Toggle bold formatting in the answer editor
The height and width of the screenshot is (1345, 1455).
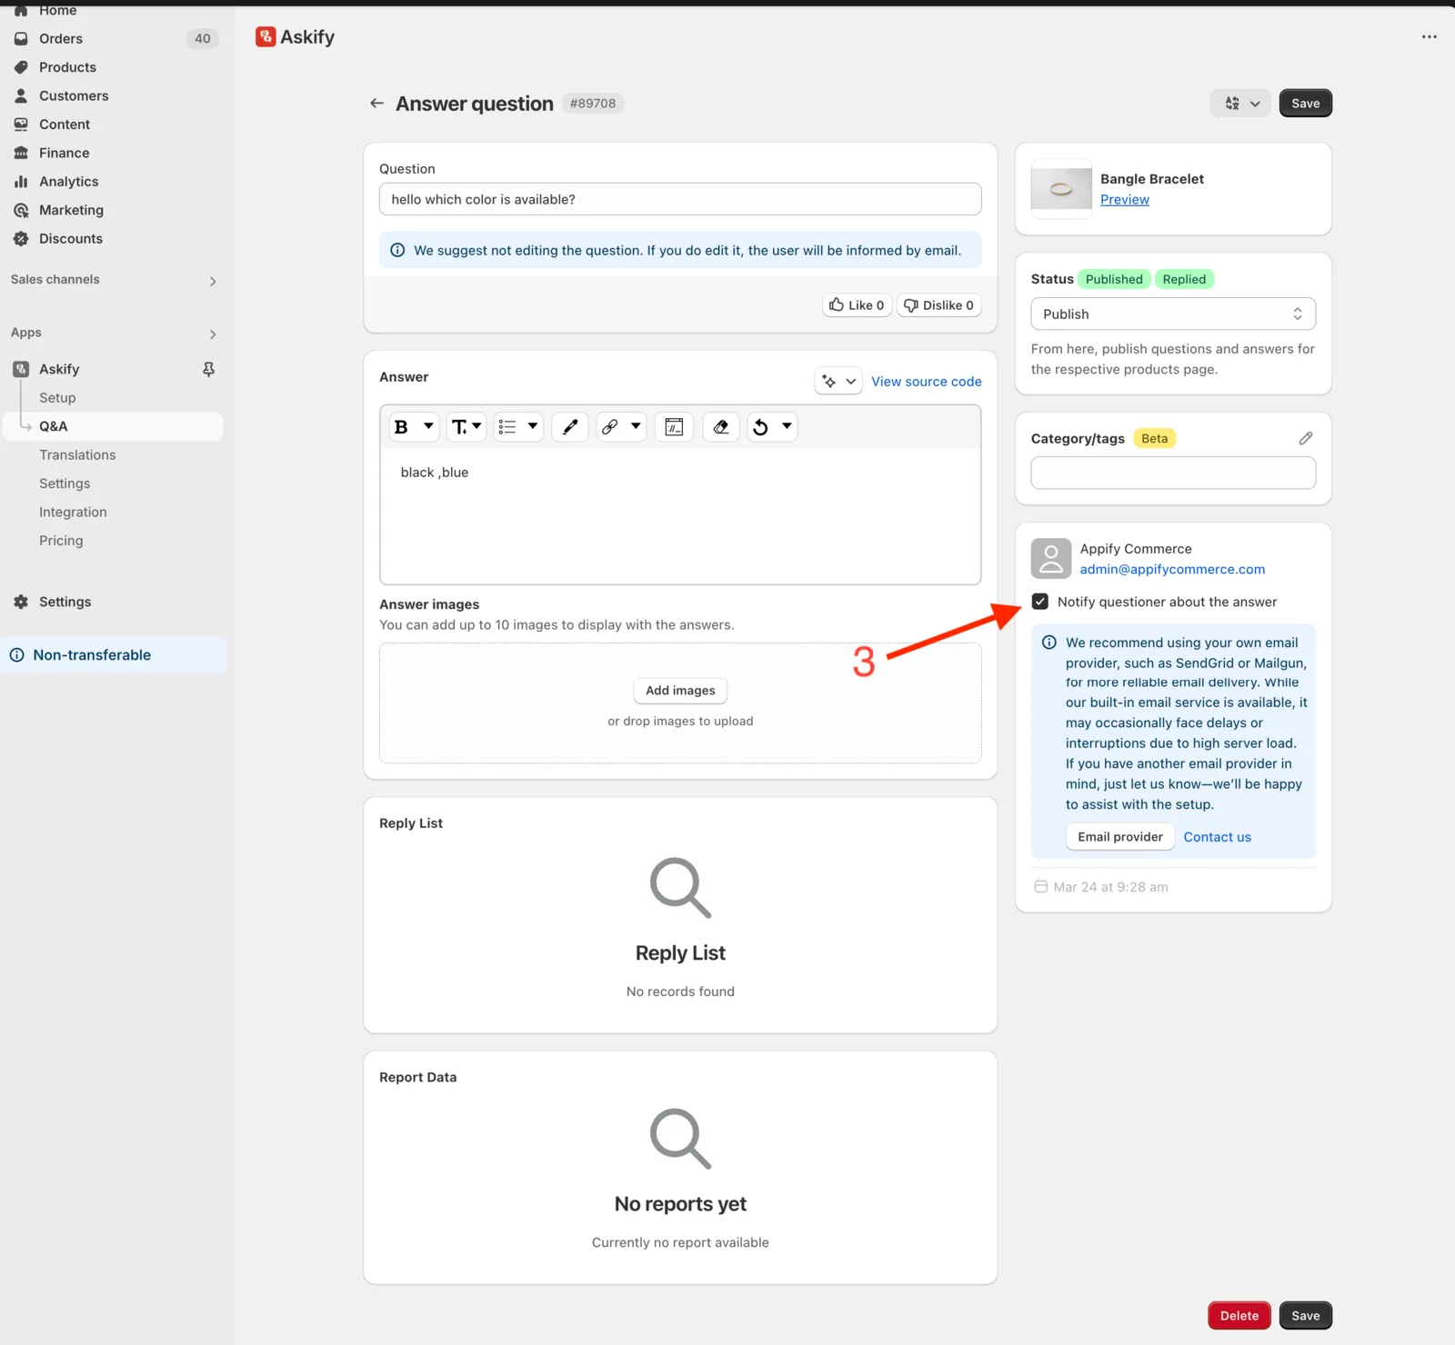pos(401,427)
